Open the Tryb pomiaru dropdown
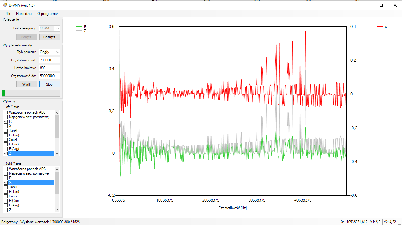 (x=50, y=52)
